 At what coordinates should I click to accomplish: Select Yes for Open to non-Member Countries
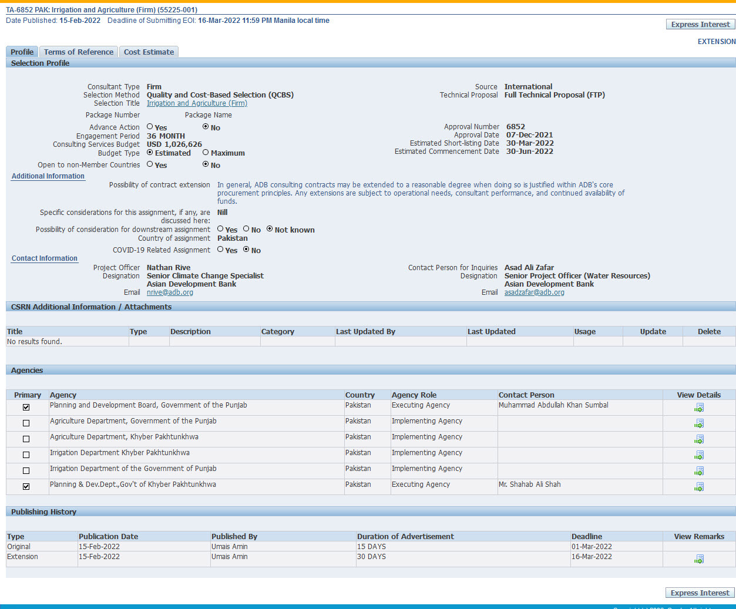150,164
